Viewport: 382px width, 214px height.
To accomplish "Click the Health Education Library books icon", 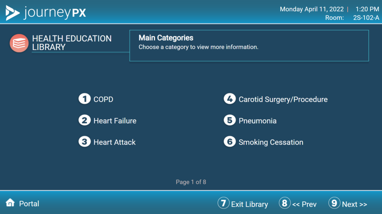I will coord(19,43).
